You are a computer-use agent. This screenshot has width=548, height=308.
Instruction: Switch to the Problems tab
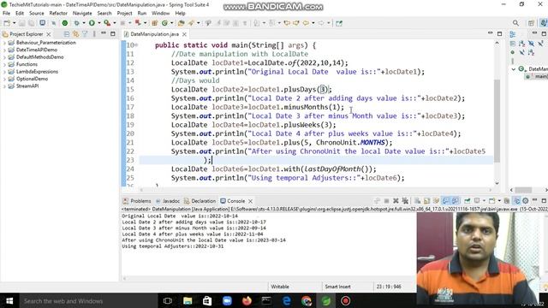click(137, 201)
